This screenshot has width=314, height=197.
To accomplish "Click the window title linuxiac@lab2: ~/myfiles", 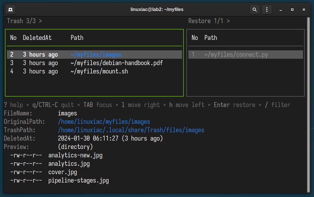I will (157, 10).
